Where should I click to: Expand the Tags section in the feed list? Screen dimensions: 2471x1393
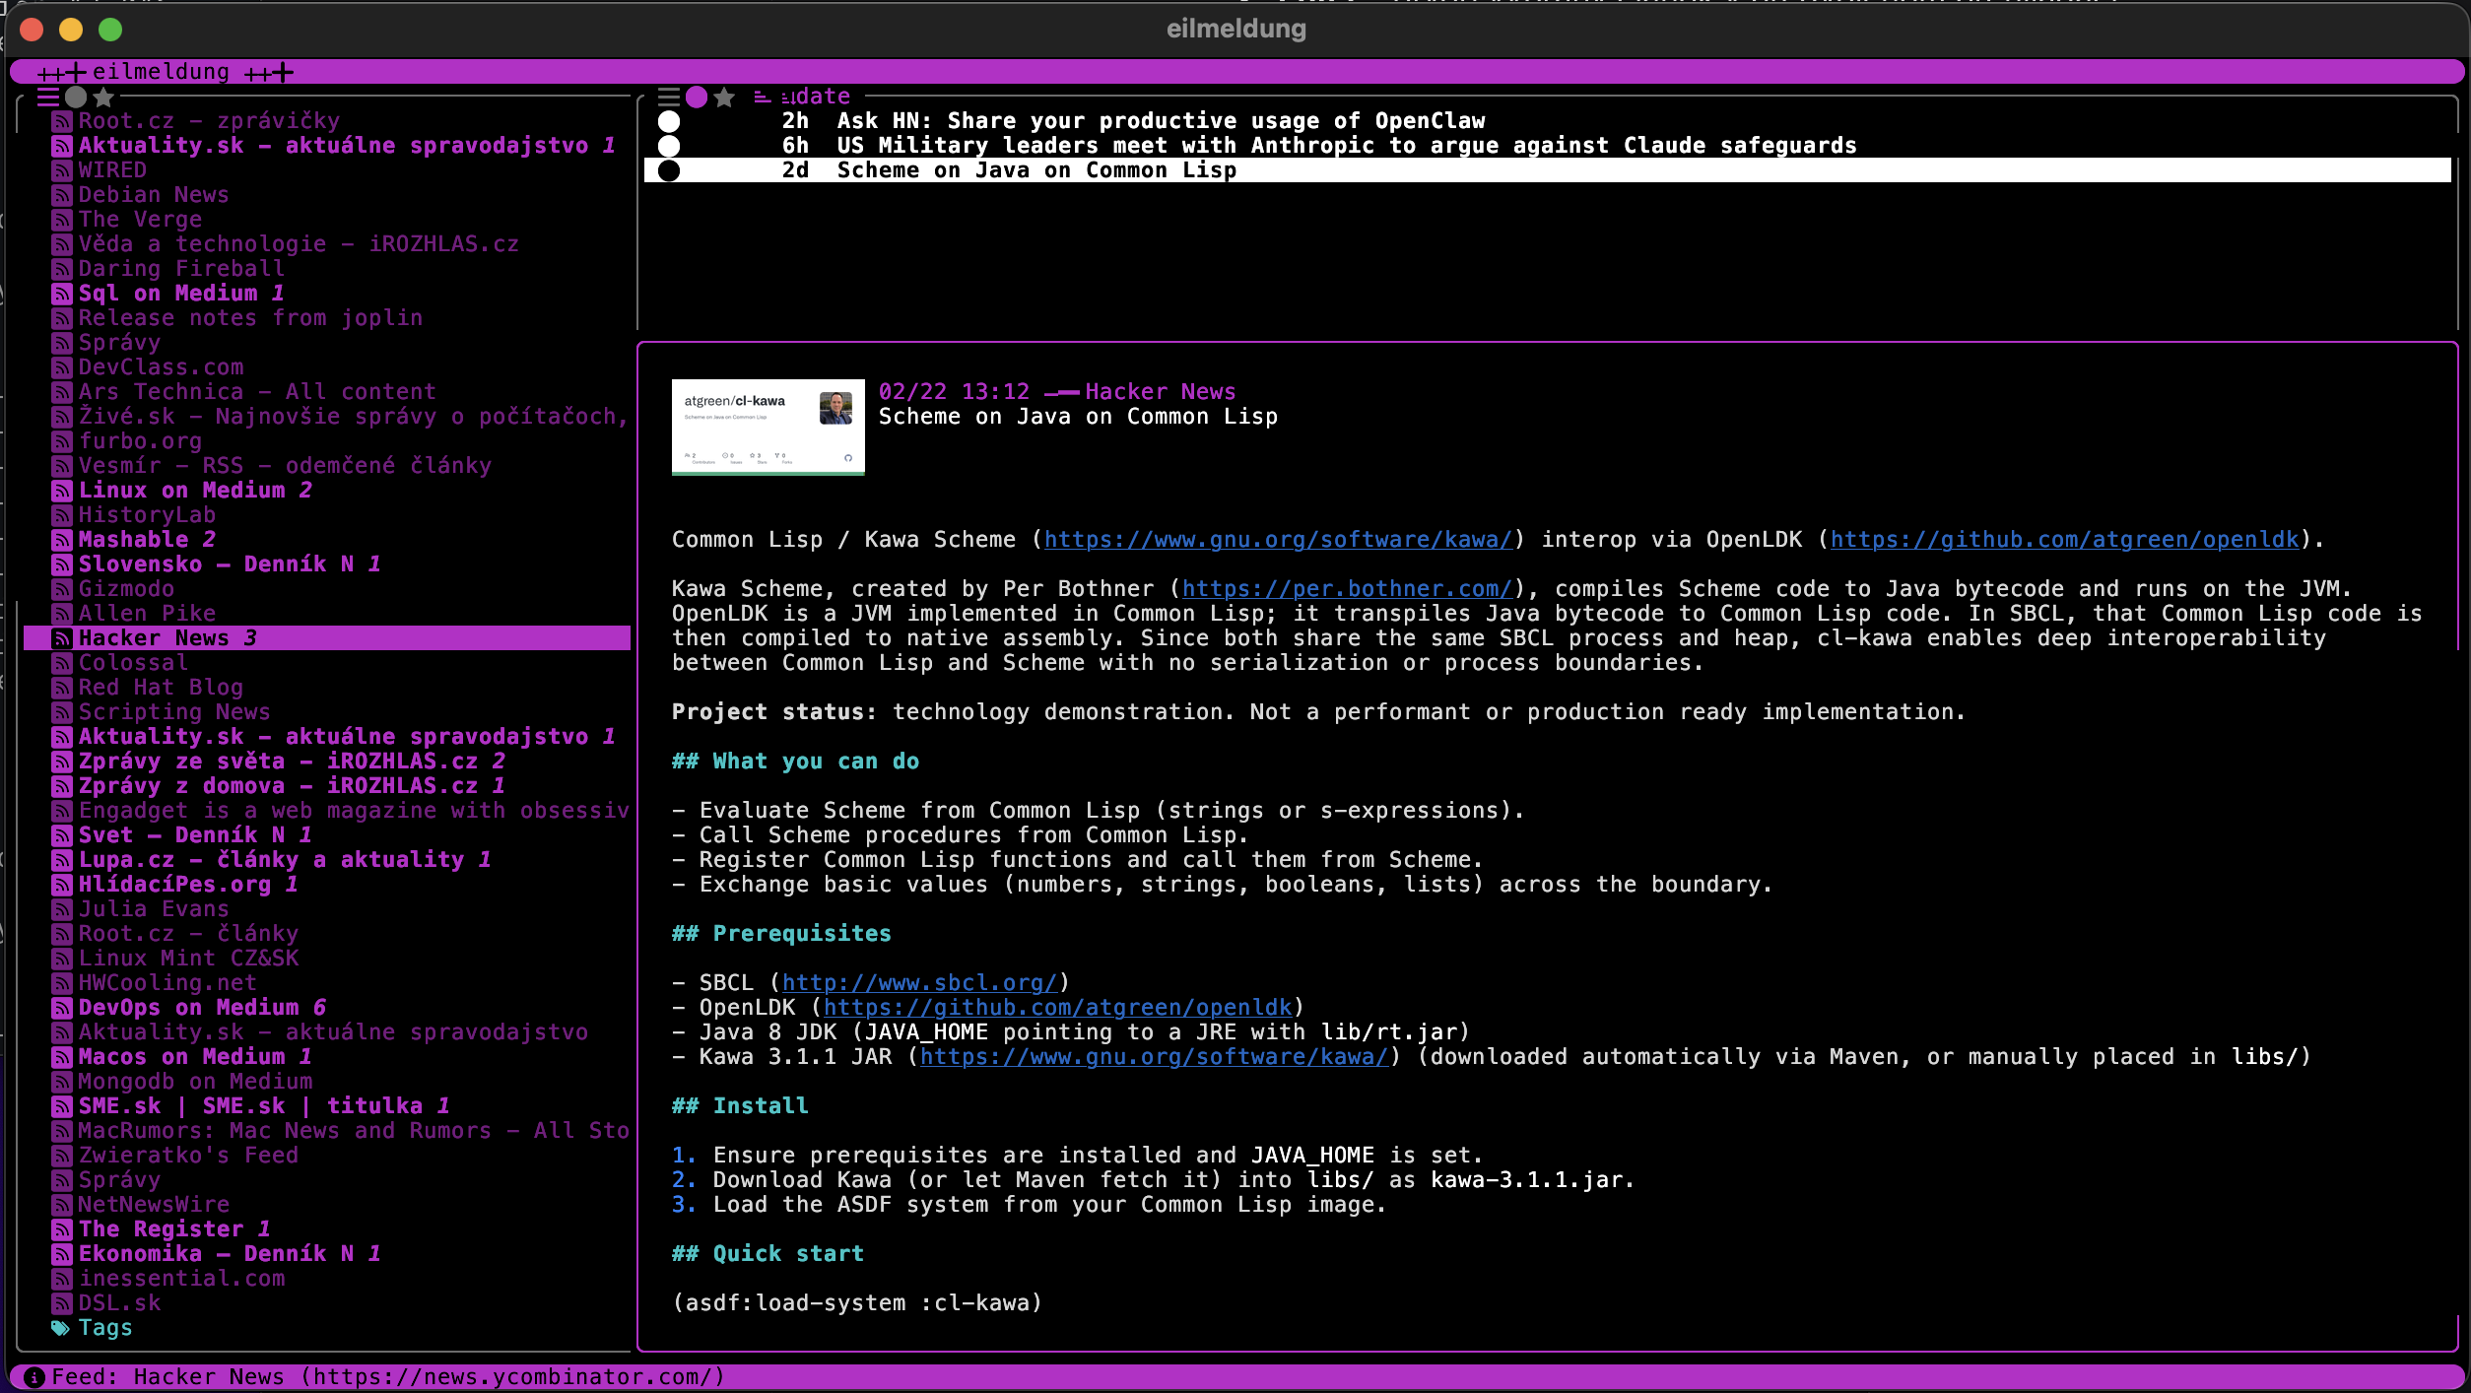tap(105, 1328)
